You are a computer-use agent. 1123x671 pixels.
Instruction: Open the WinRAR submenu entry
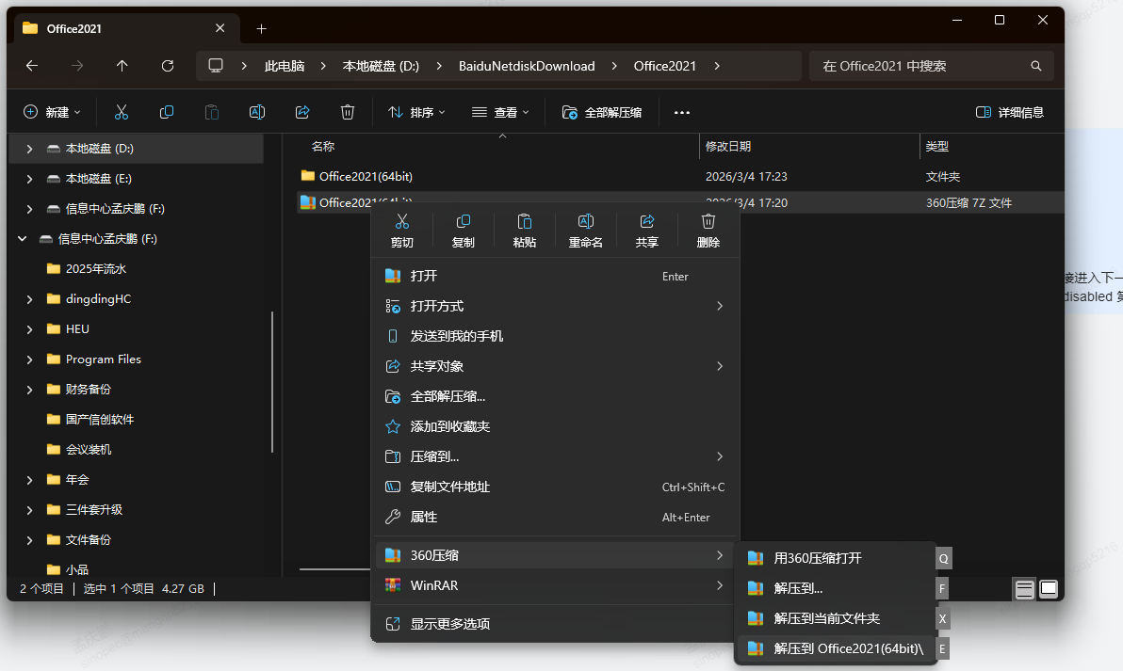pyautogui.click(x=555, y=585)
